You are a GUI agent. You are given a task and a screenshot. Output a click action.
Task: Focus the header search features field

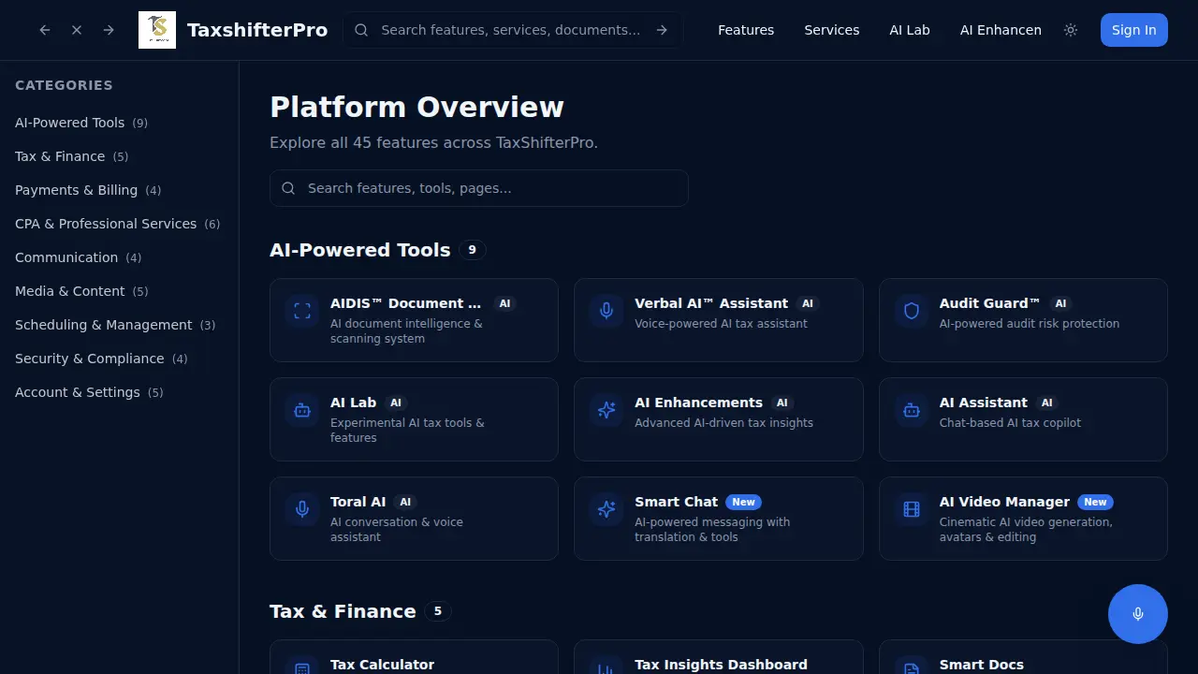[511, 30]
